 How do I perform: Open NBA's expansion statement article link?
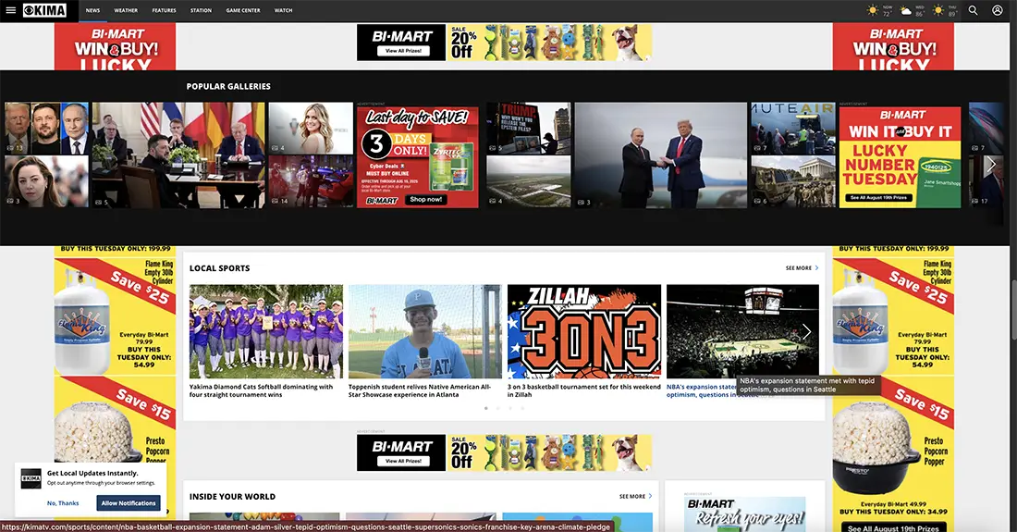[702, 390]
